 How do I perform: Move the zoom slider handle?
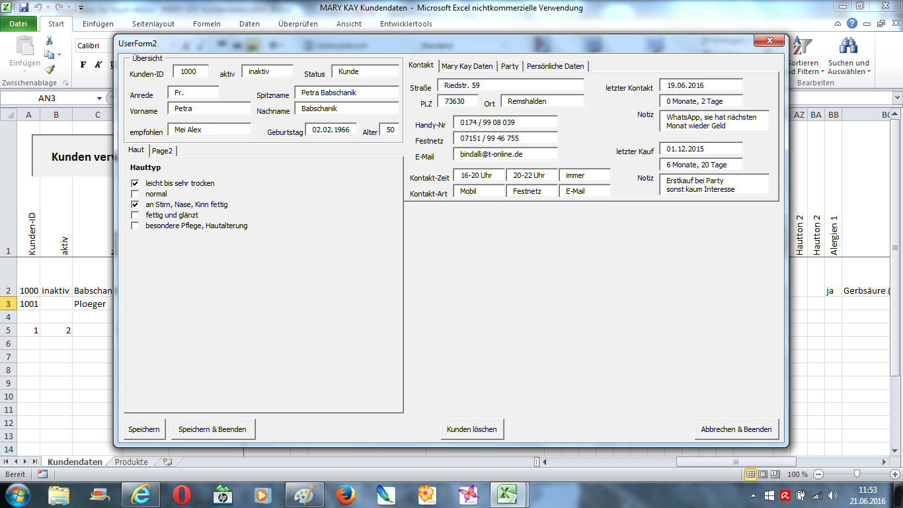pyautogui.click(x=857, y=474)
